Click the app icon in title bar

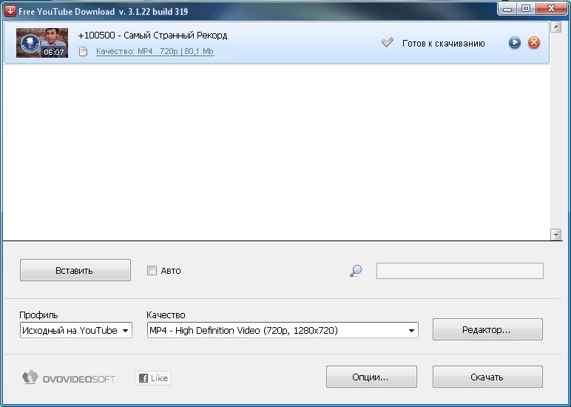tap(10, 11)
